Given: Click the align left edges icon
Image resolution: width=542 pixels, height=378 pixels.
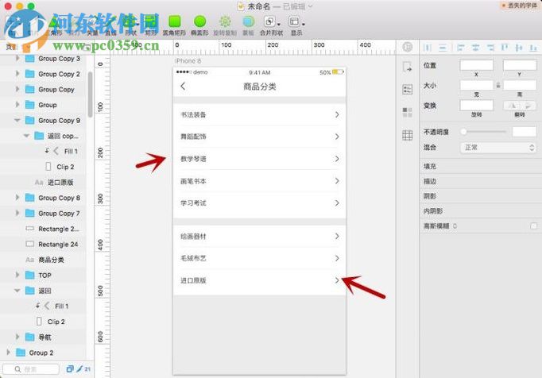Looking at the screenshot, I should pyautogui.click(x=460, y=48).
